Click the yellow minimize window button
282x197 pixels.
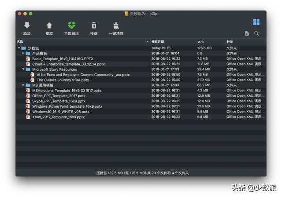25,14
